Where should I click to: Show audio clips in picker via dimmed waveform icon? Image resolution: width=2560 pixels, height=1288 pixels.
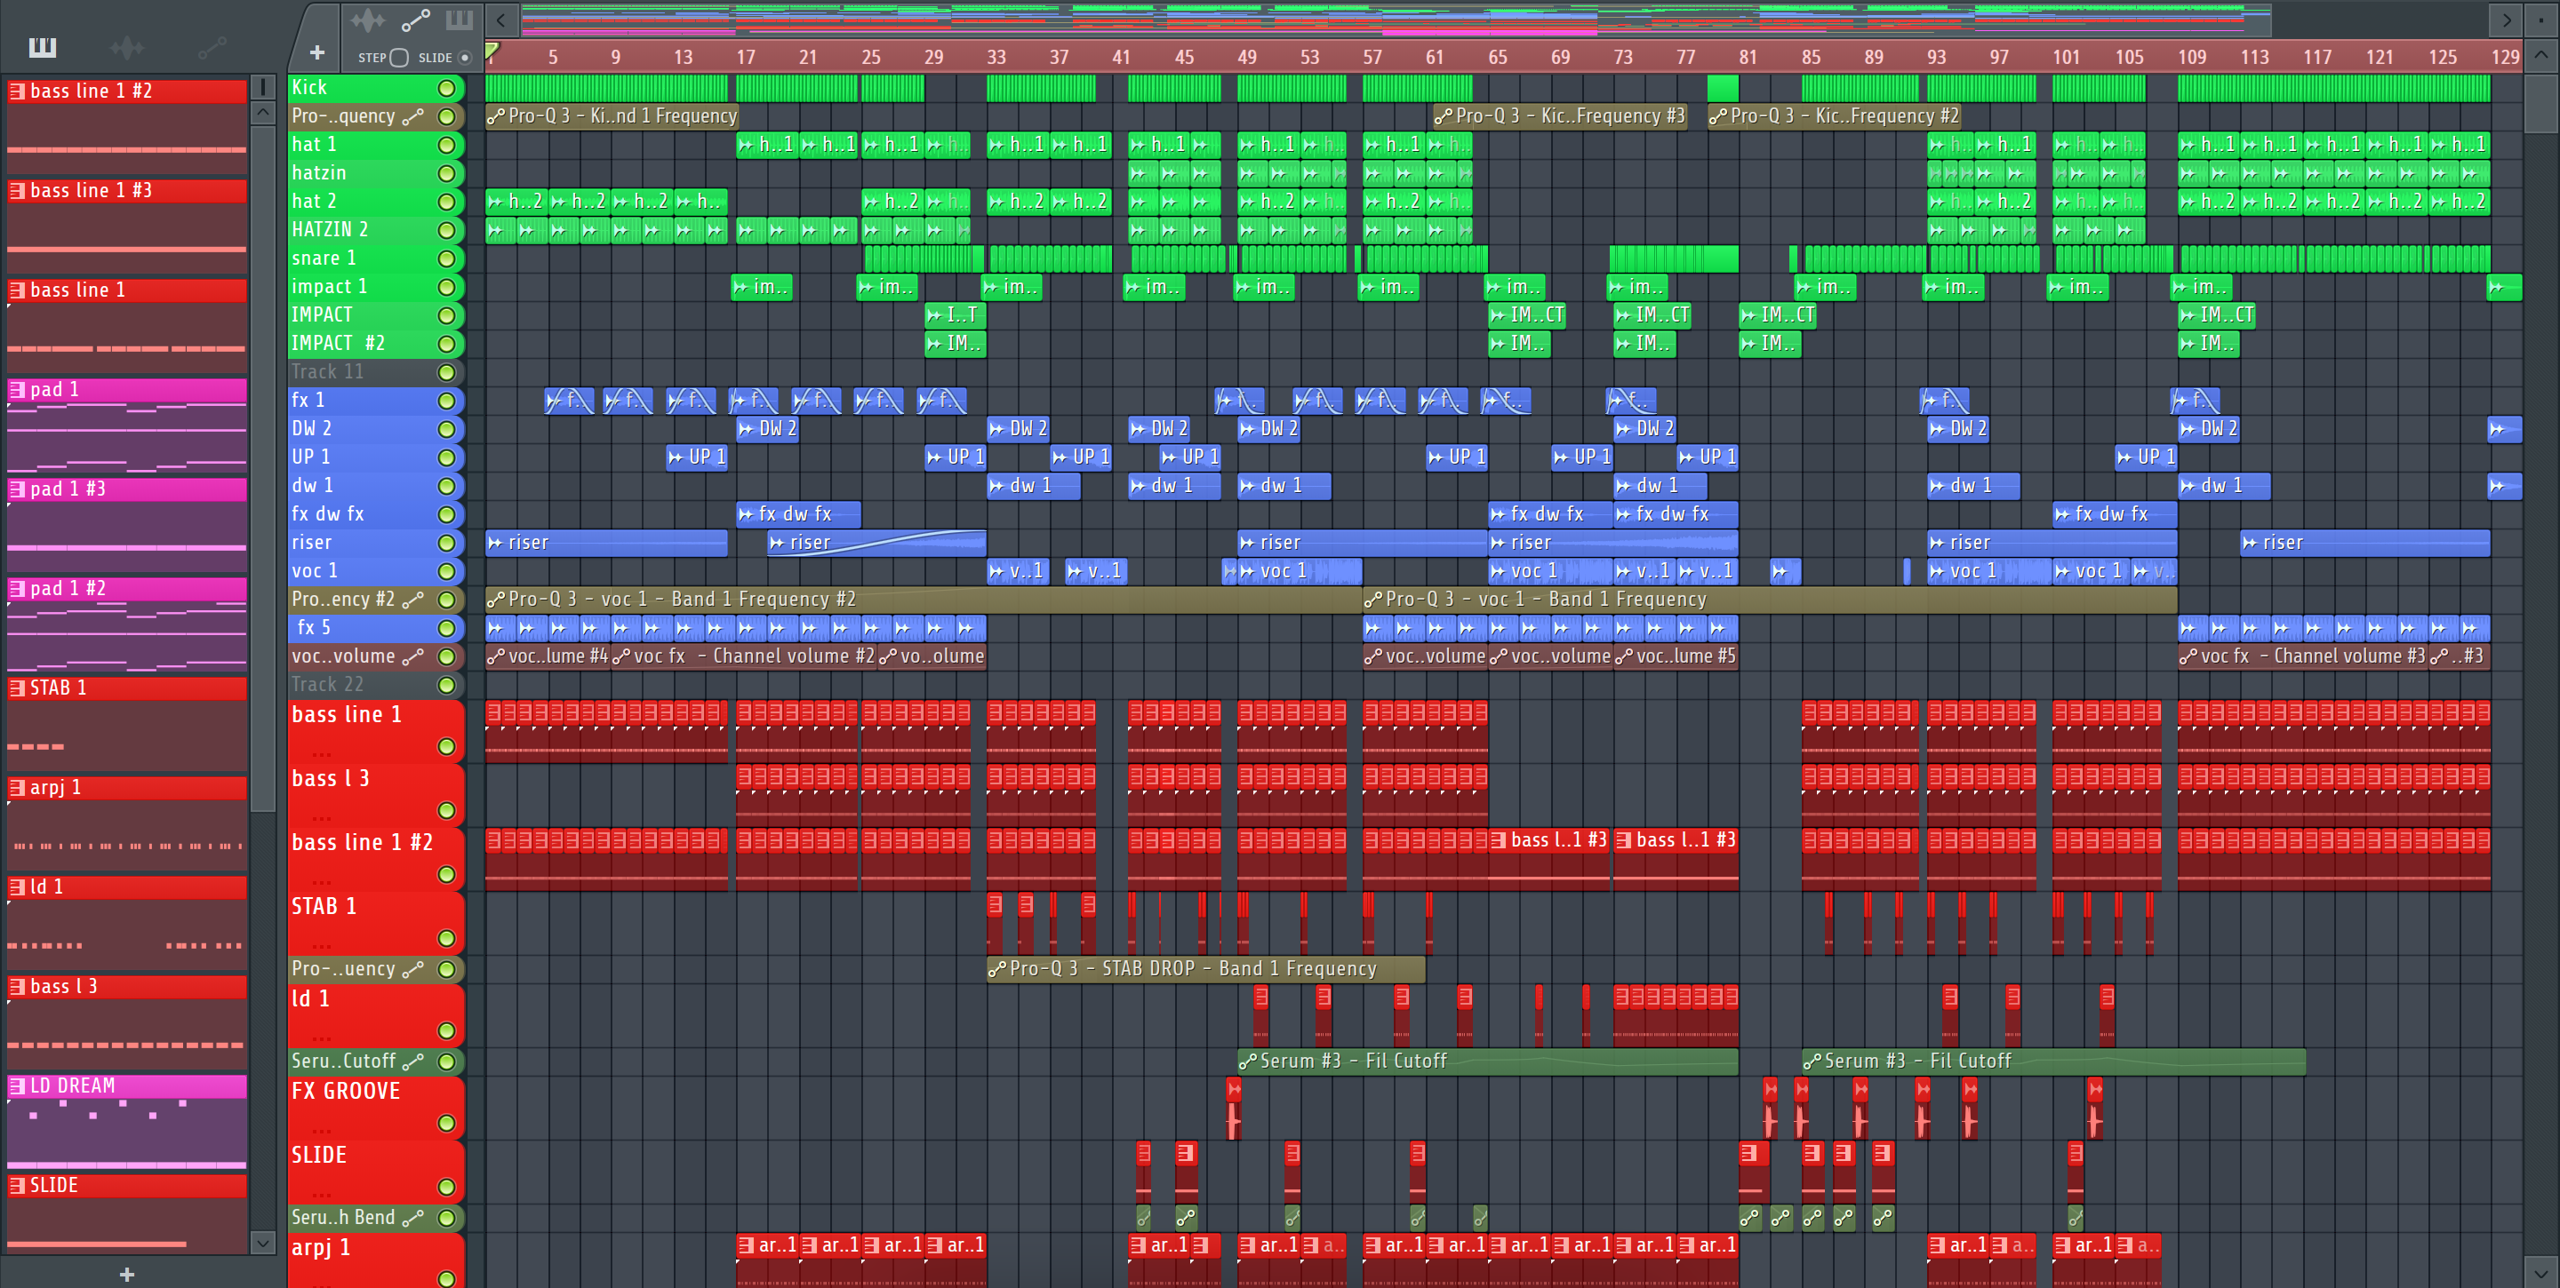[127, 47]
